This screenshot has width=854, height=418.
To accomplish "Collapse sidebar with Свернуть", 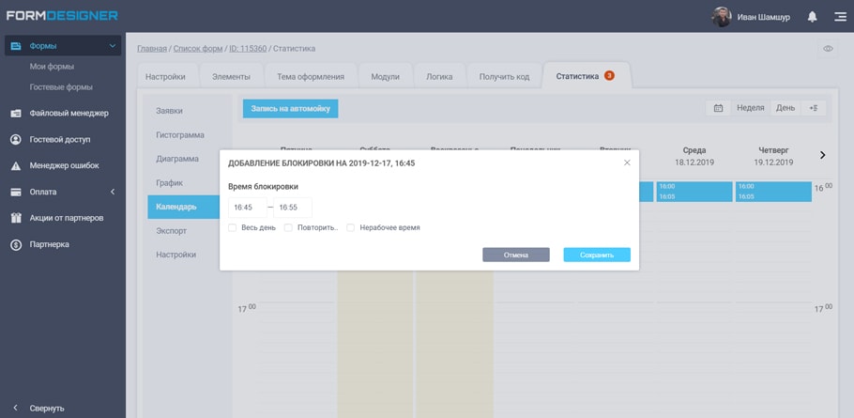I will 46,408.
